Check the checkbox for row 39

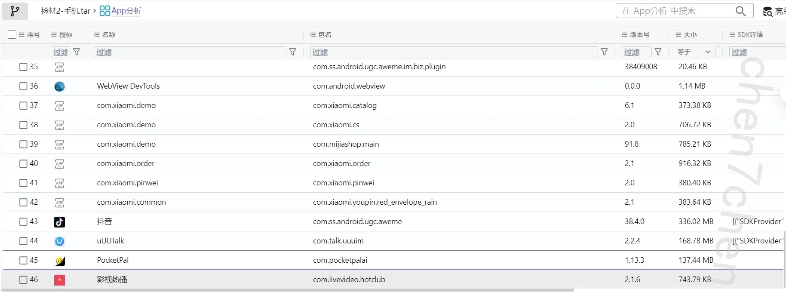click(x=23, y=144)
